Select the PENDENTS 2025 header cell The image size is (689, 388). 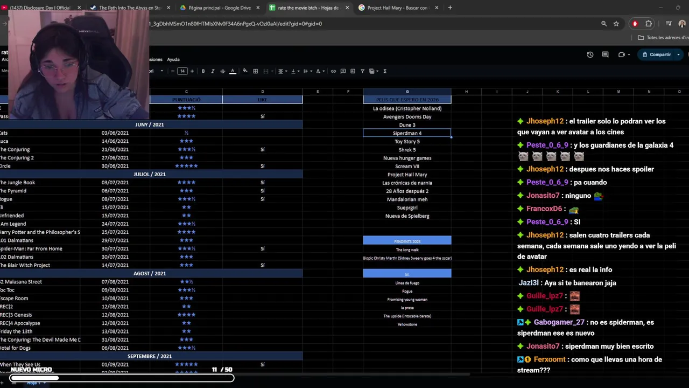407,241
